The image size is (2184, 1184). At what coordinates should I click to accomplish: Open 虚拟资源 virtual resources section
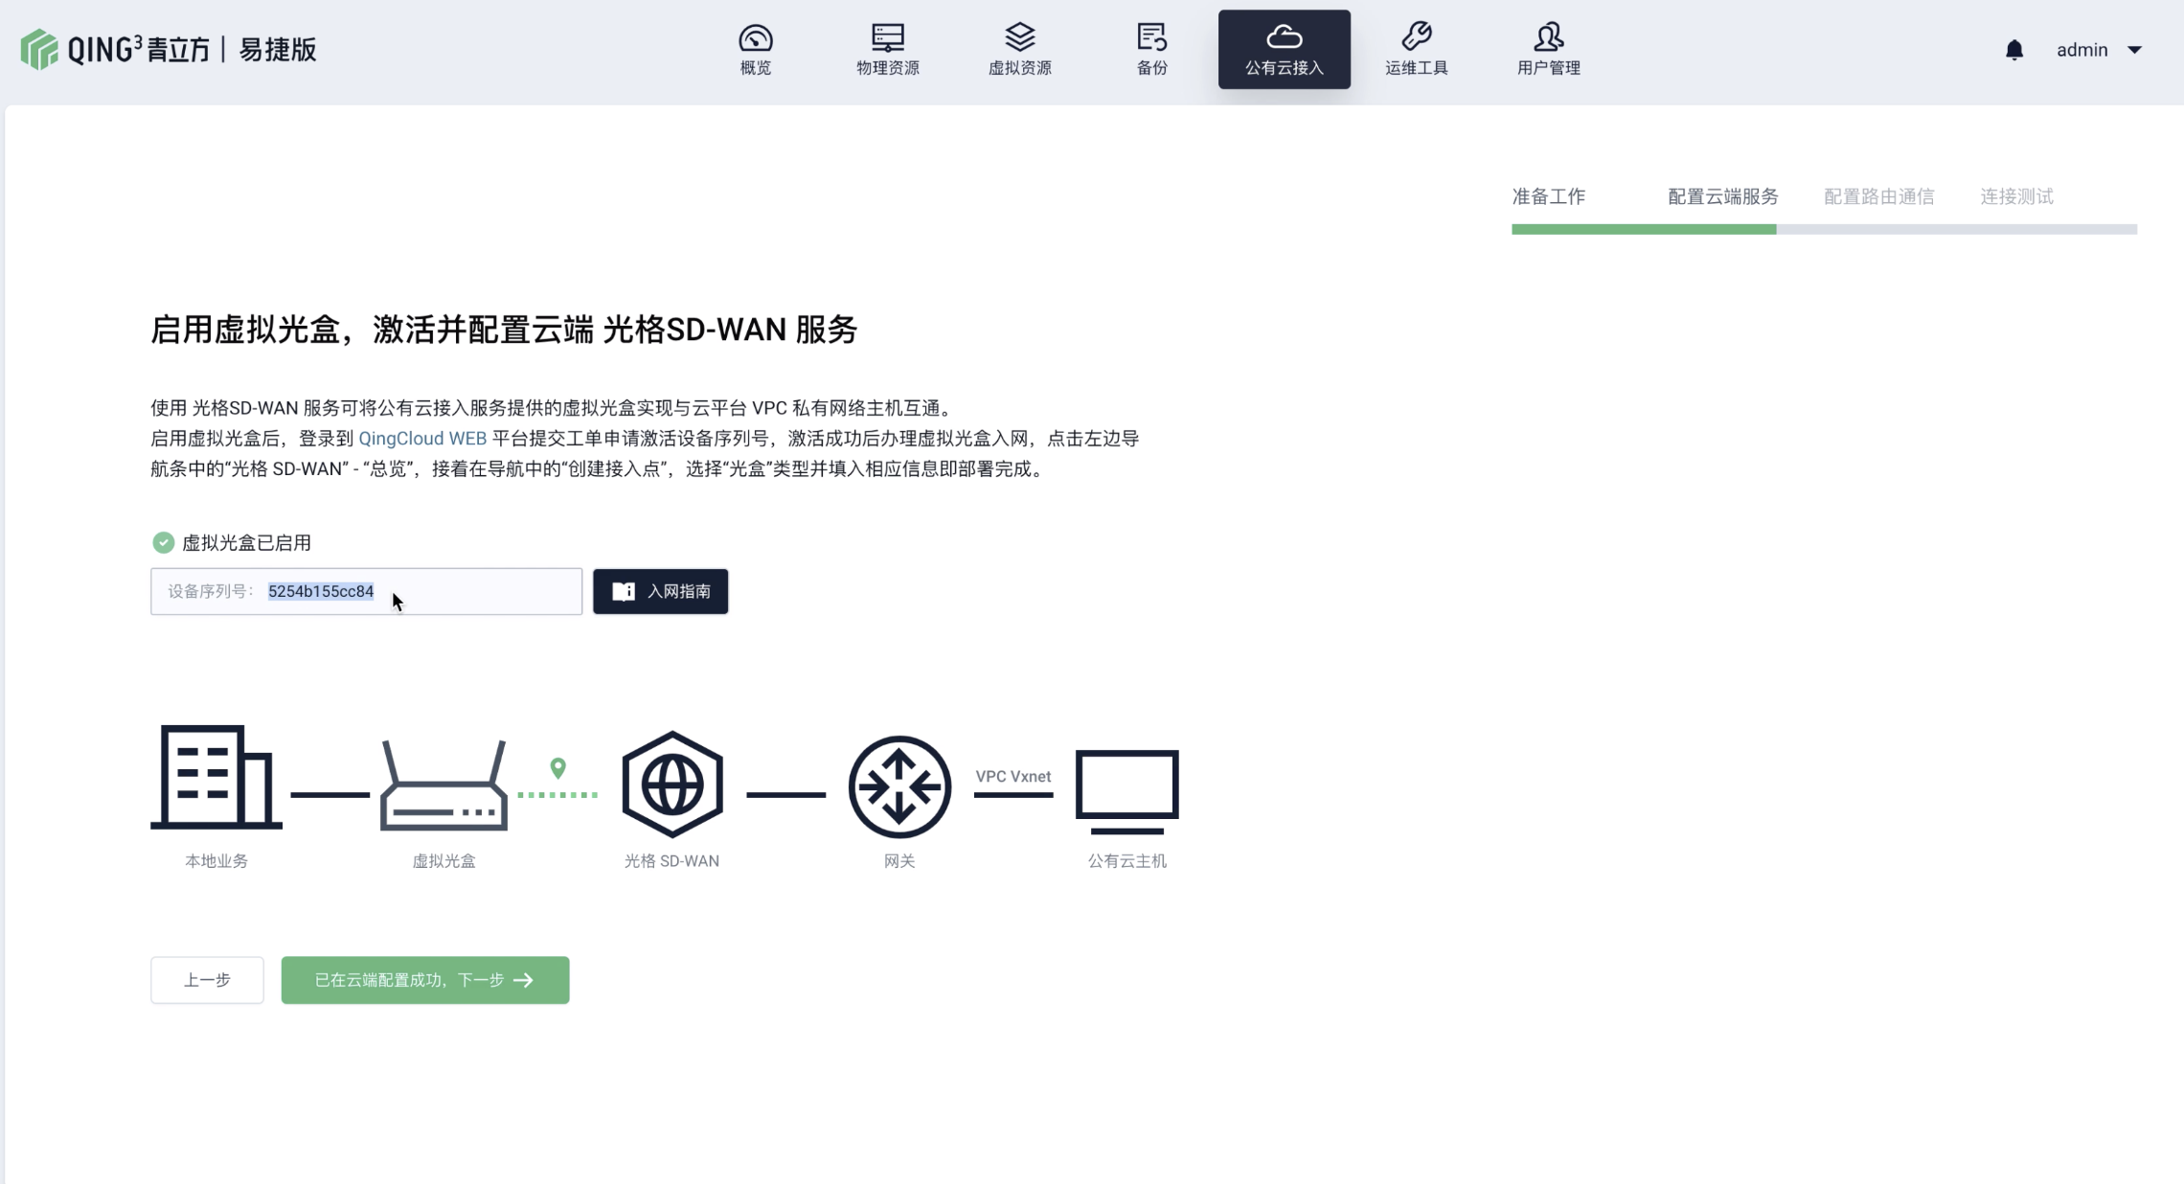coord(1019,50)
